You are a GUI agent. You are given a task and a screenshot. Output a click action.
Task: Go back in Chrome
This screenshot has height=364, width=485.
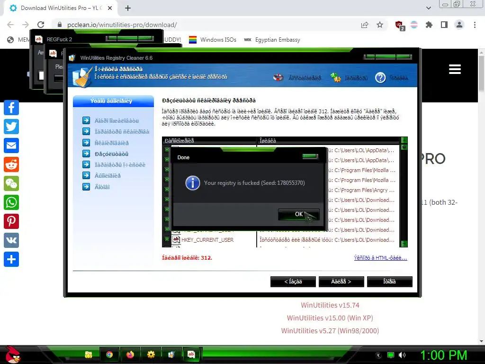click(x=10, y=25)
